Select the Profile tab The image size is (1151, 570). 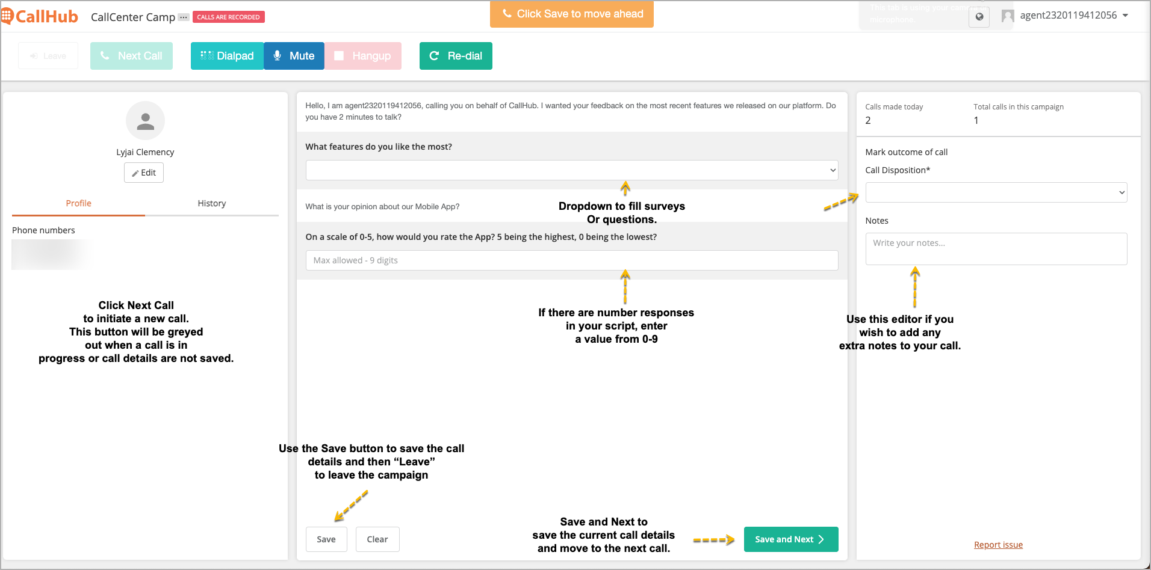(79, 203)
